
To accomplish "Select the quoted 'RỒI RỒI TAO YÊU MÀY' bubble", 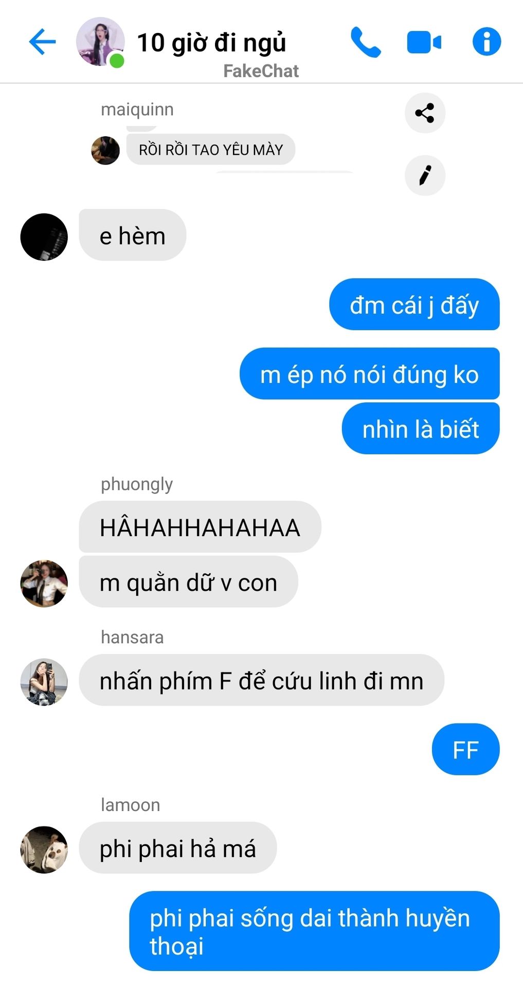I will tap(211, 149).
